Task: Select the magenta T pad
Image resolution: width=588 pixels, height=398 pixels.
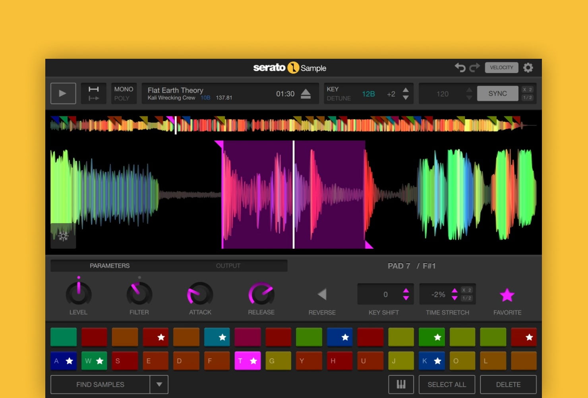Action: pyautogui.click(x=247, y=361)
